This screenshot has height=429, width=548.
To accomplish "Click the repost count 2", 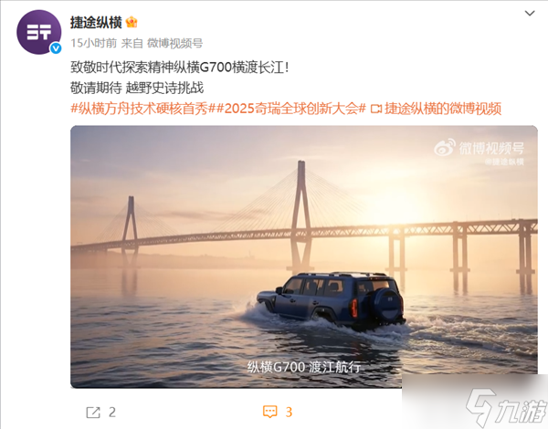I will click(111, 413).
